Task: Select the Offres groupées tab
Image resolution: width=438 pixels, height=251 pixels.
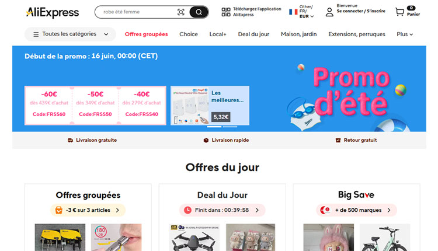Action: (x=146, y=34)
